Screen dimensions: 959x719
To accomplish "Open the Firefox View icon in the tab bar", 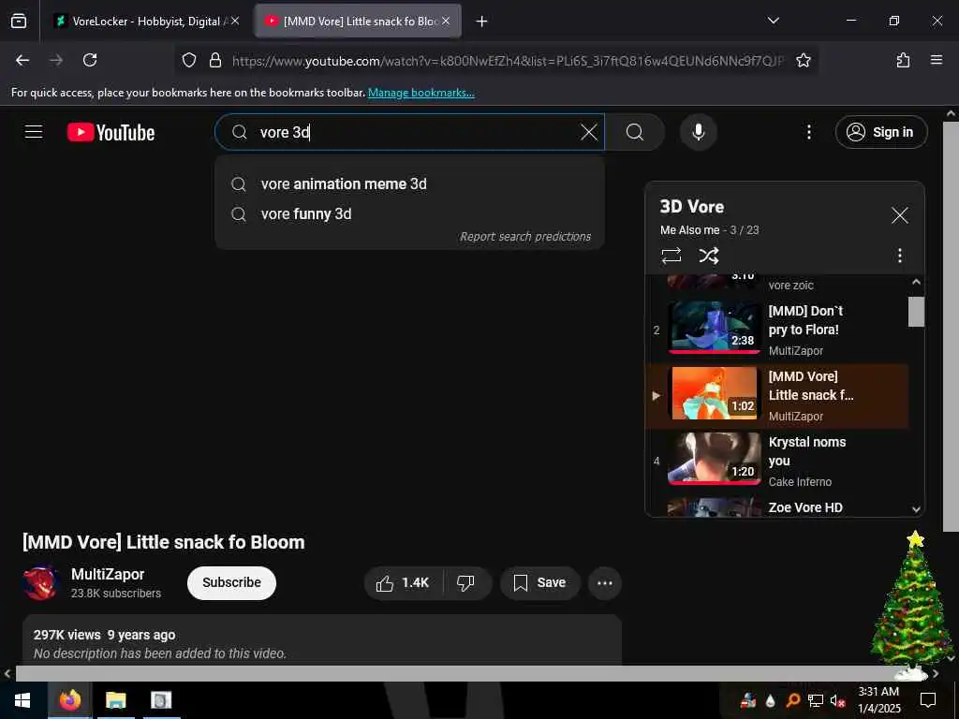I will 19,21.
